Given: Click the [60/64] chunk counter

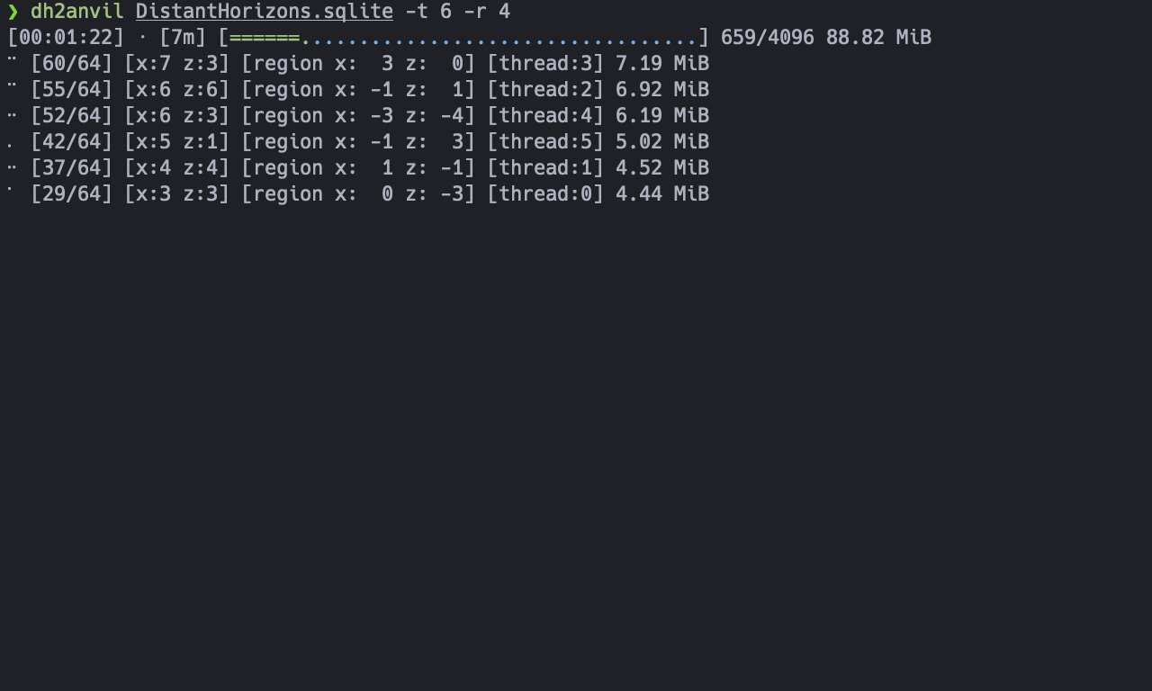Looking at the screenshot, I should [x=71, y=64].
